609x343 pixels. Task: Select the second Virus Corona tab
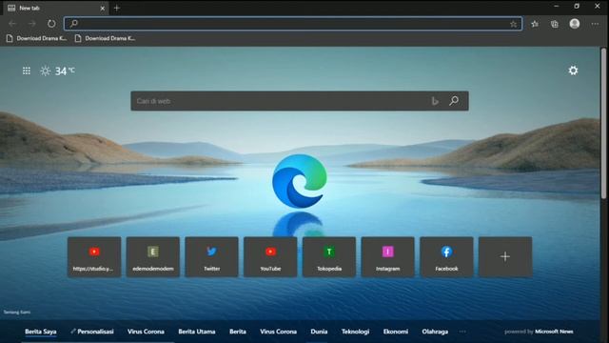tap(279, 332)
